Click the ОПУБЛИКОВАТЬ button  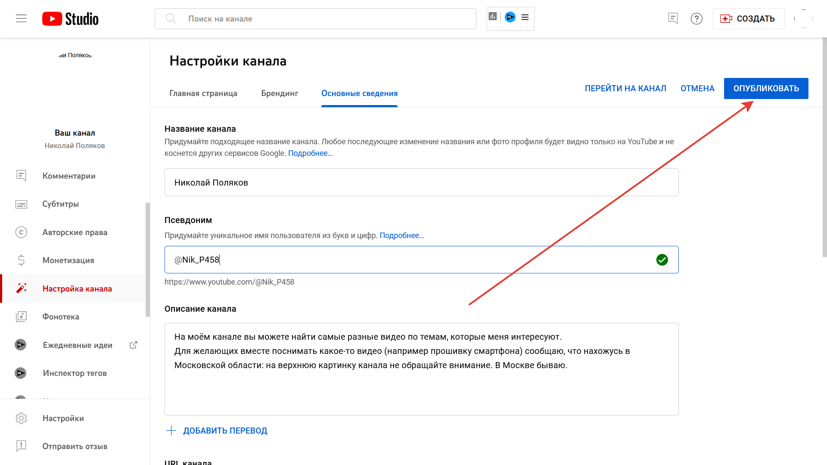(766, 88)
